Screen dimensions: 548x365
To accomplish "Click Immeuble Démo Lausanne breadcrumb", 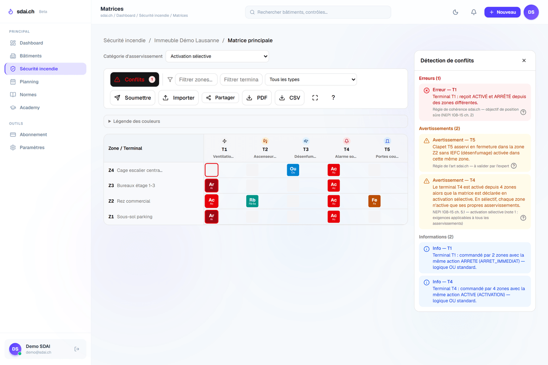I will click(x=186, y=41).
